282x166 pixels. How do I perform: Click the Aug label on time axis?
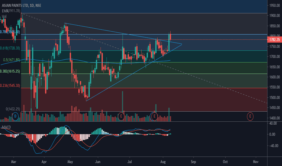tap(163, 162)
